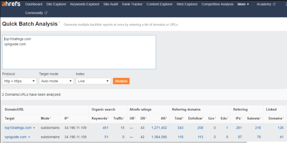Open 41 linked domains

[x=281, y=137]
